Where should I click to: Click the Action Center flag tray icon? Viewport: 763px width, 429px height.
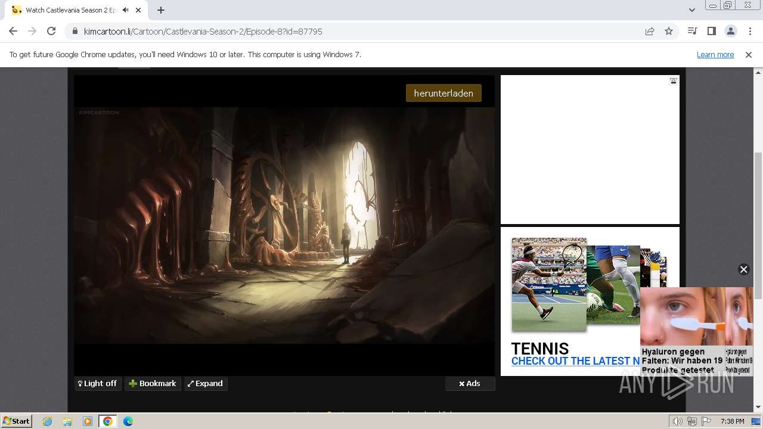click(x=706, y=421)
